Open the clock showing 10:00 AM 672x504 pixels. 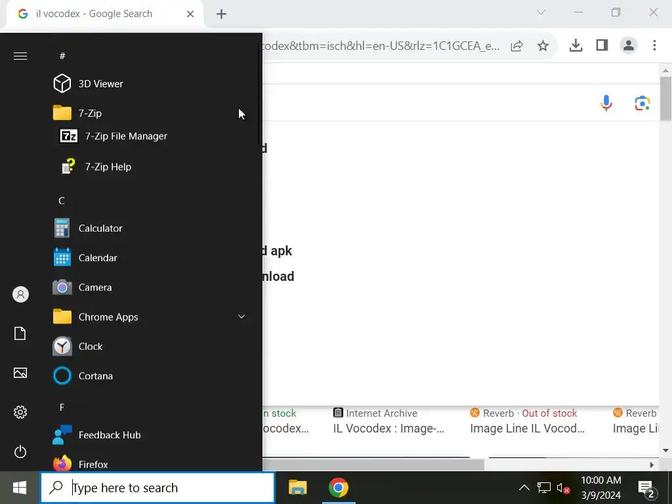(601, 488)
